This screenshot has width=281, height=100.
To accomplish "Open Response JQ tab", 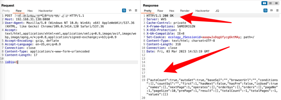I will pos(217,11).
